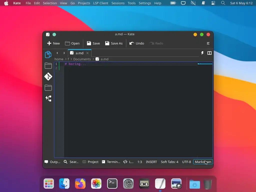
Task: Open quick open lightning icon
Action: [x=202, y=53]
